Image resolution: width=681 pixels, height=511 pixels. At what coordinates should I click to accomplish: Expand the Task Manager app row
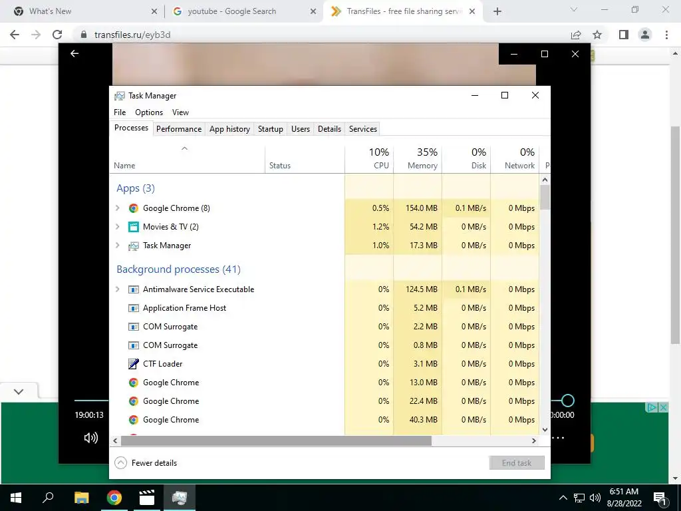pos(117,246)
